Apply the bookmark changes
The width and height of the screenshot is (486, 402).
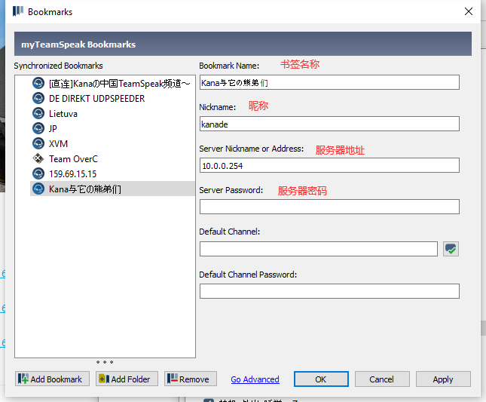[x=443, y=379]
